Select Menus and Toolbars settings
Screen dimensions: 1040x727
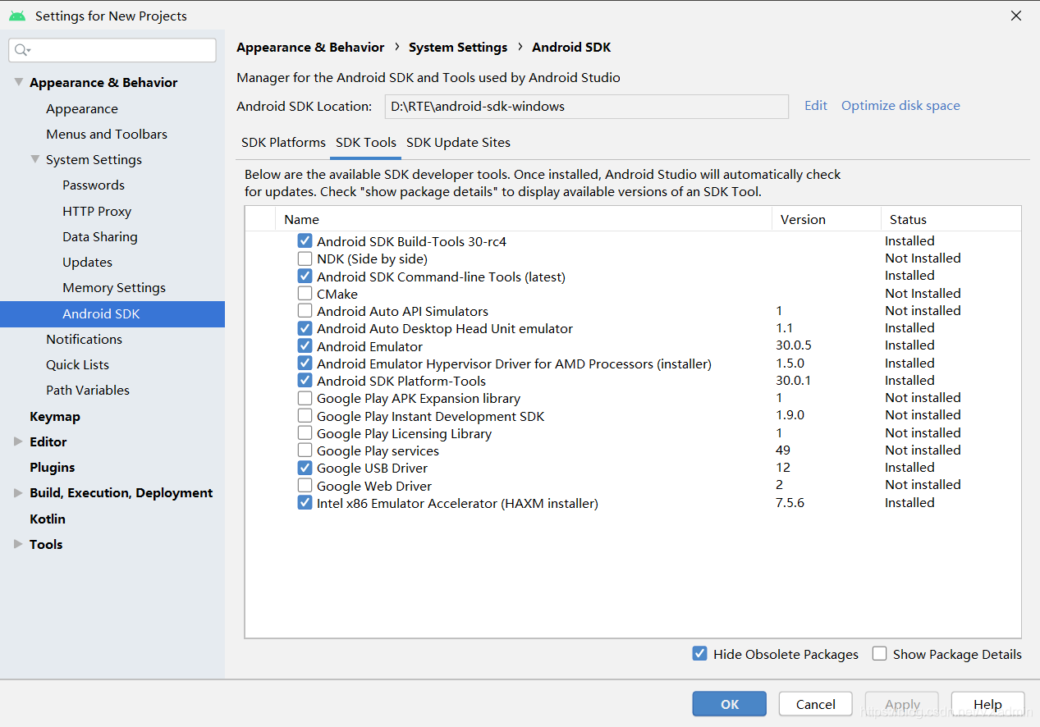[107, 134]
